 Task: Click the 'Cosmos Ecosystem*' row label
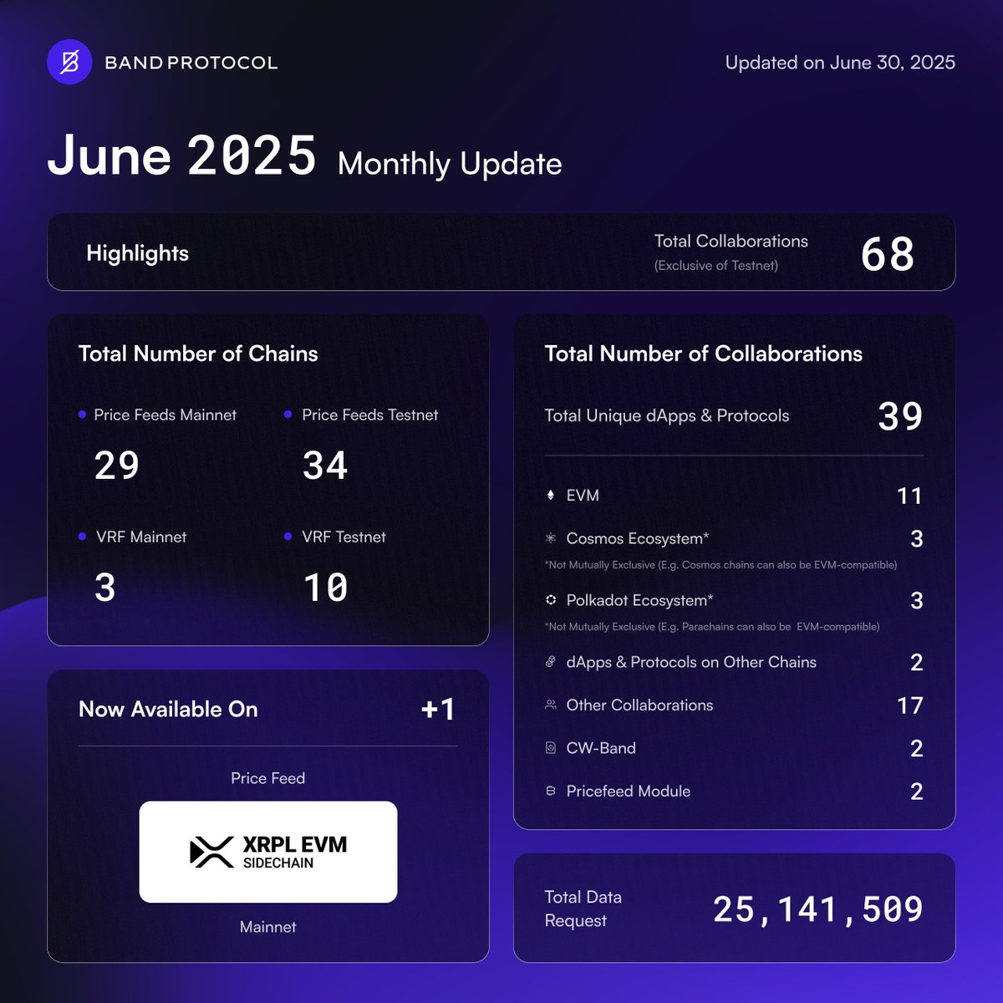(x=638, y=538)
